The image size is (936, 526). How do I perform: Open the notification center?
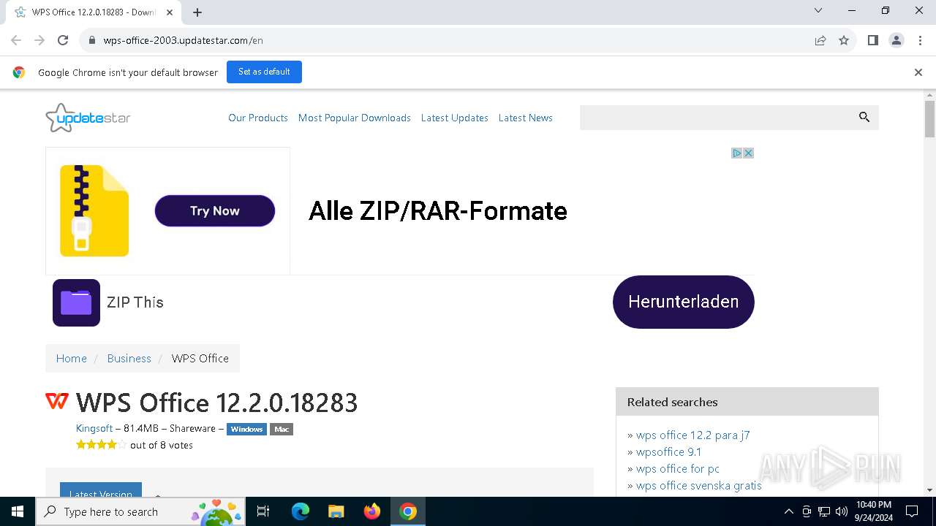coord(912,511)
